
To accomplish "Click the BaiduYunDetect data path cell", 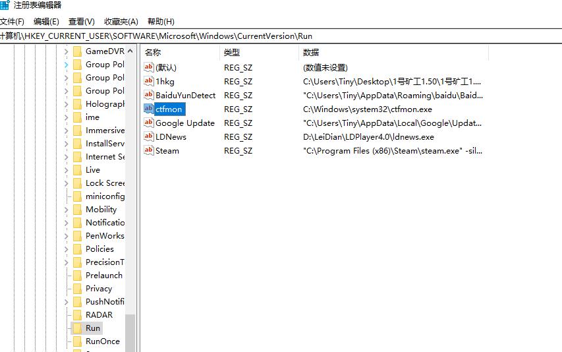I will 393,96.
